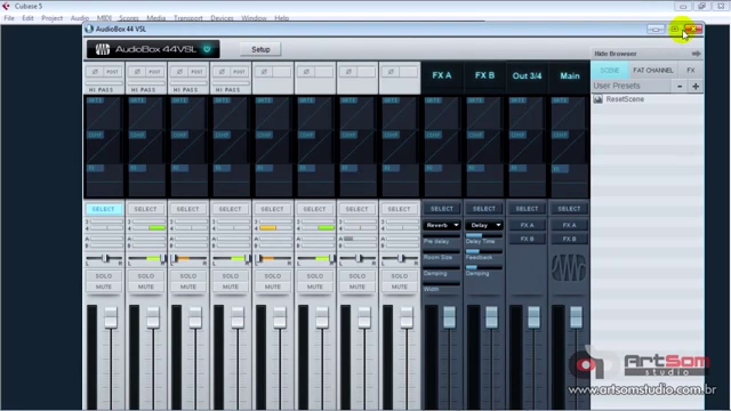
Task: Open the GATE graph on channel 1
Action: coord(103,113)
